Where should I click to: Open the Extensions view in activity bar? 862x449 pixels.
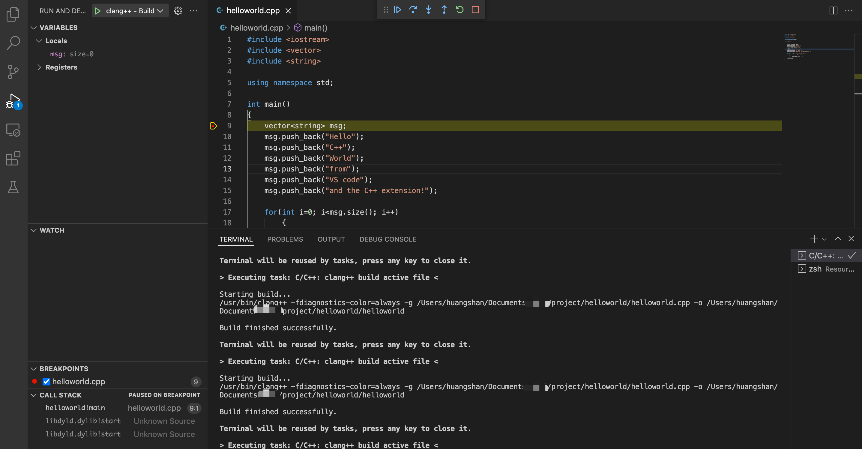pos(13,159)
